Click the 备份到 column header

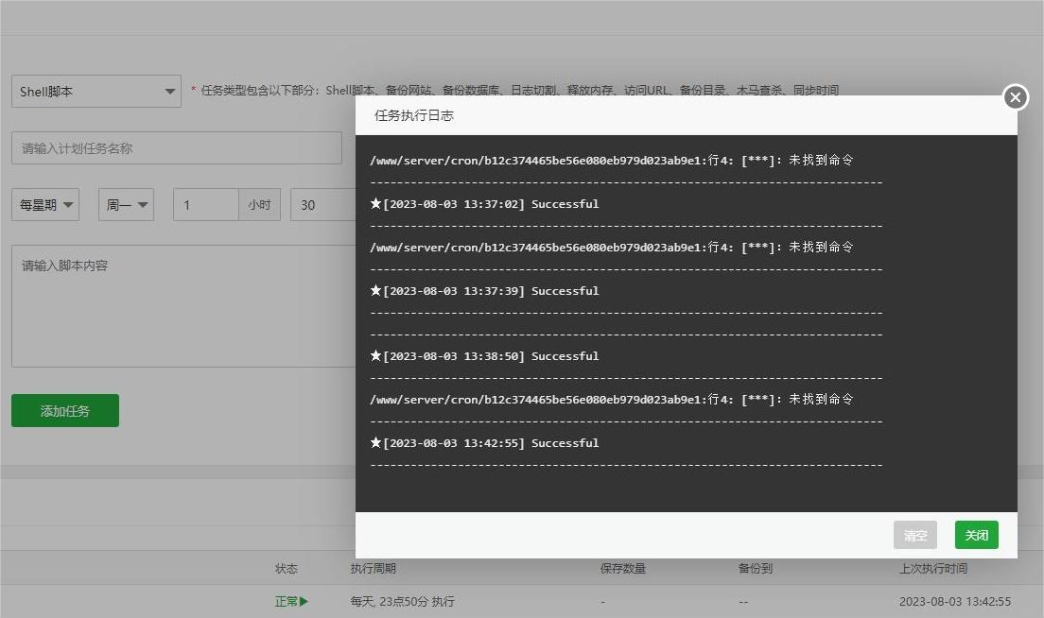[x=755, y=569]
